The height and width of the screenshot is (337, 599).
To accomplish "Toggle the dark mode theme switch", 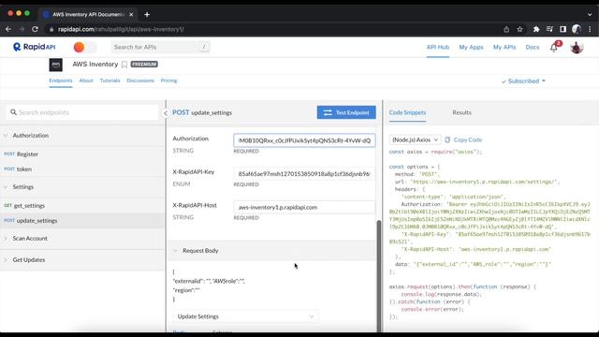I will (85, 47).
